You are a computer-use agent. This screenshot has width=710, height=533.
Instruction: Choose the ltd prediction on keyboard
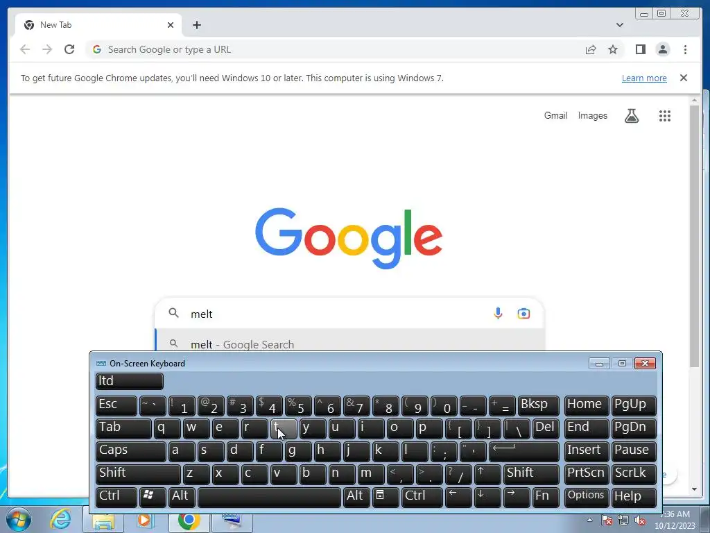coord(130,381)
